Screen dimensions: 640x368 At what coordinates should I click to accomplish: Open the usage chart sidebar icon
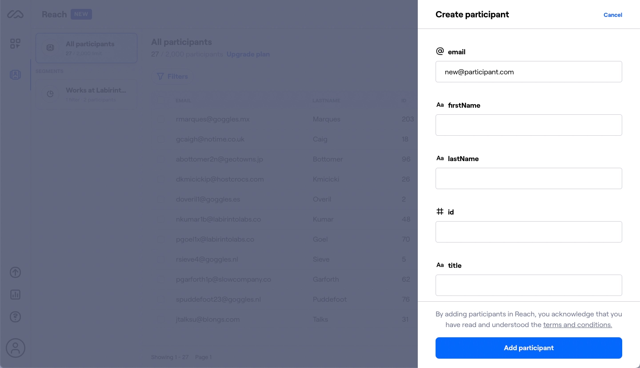(16, 295)
